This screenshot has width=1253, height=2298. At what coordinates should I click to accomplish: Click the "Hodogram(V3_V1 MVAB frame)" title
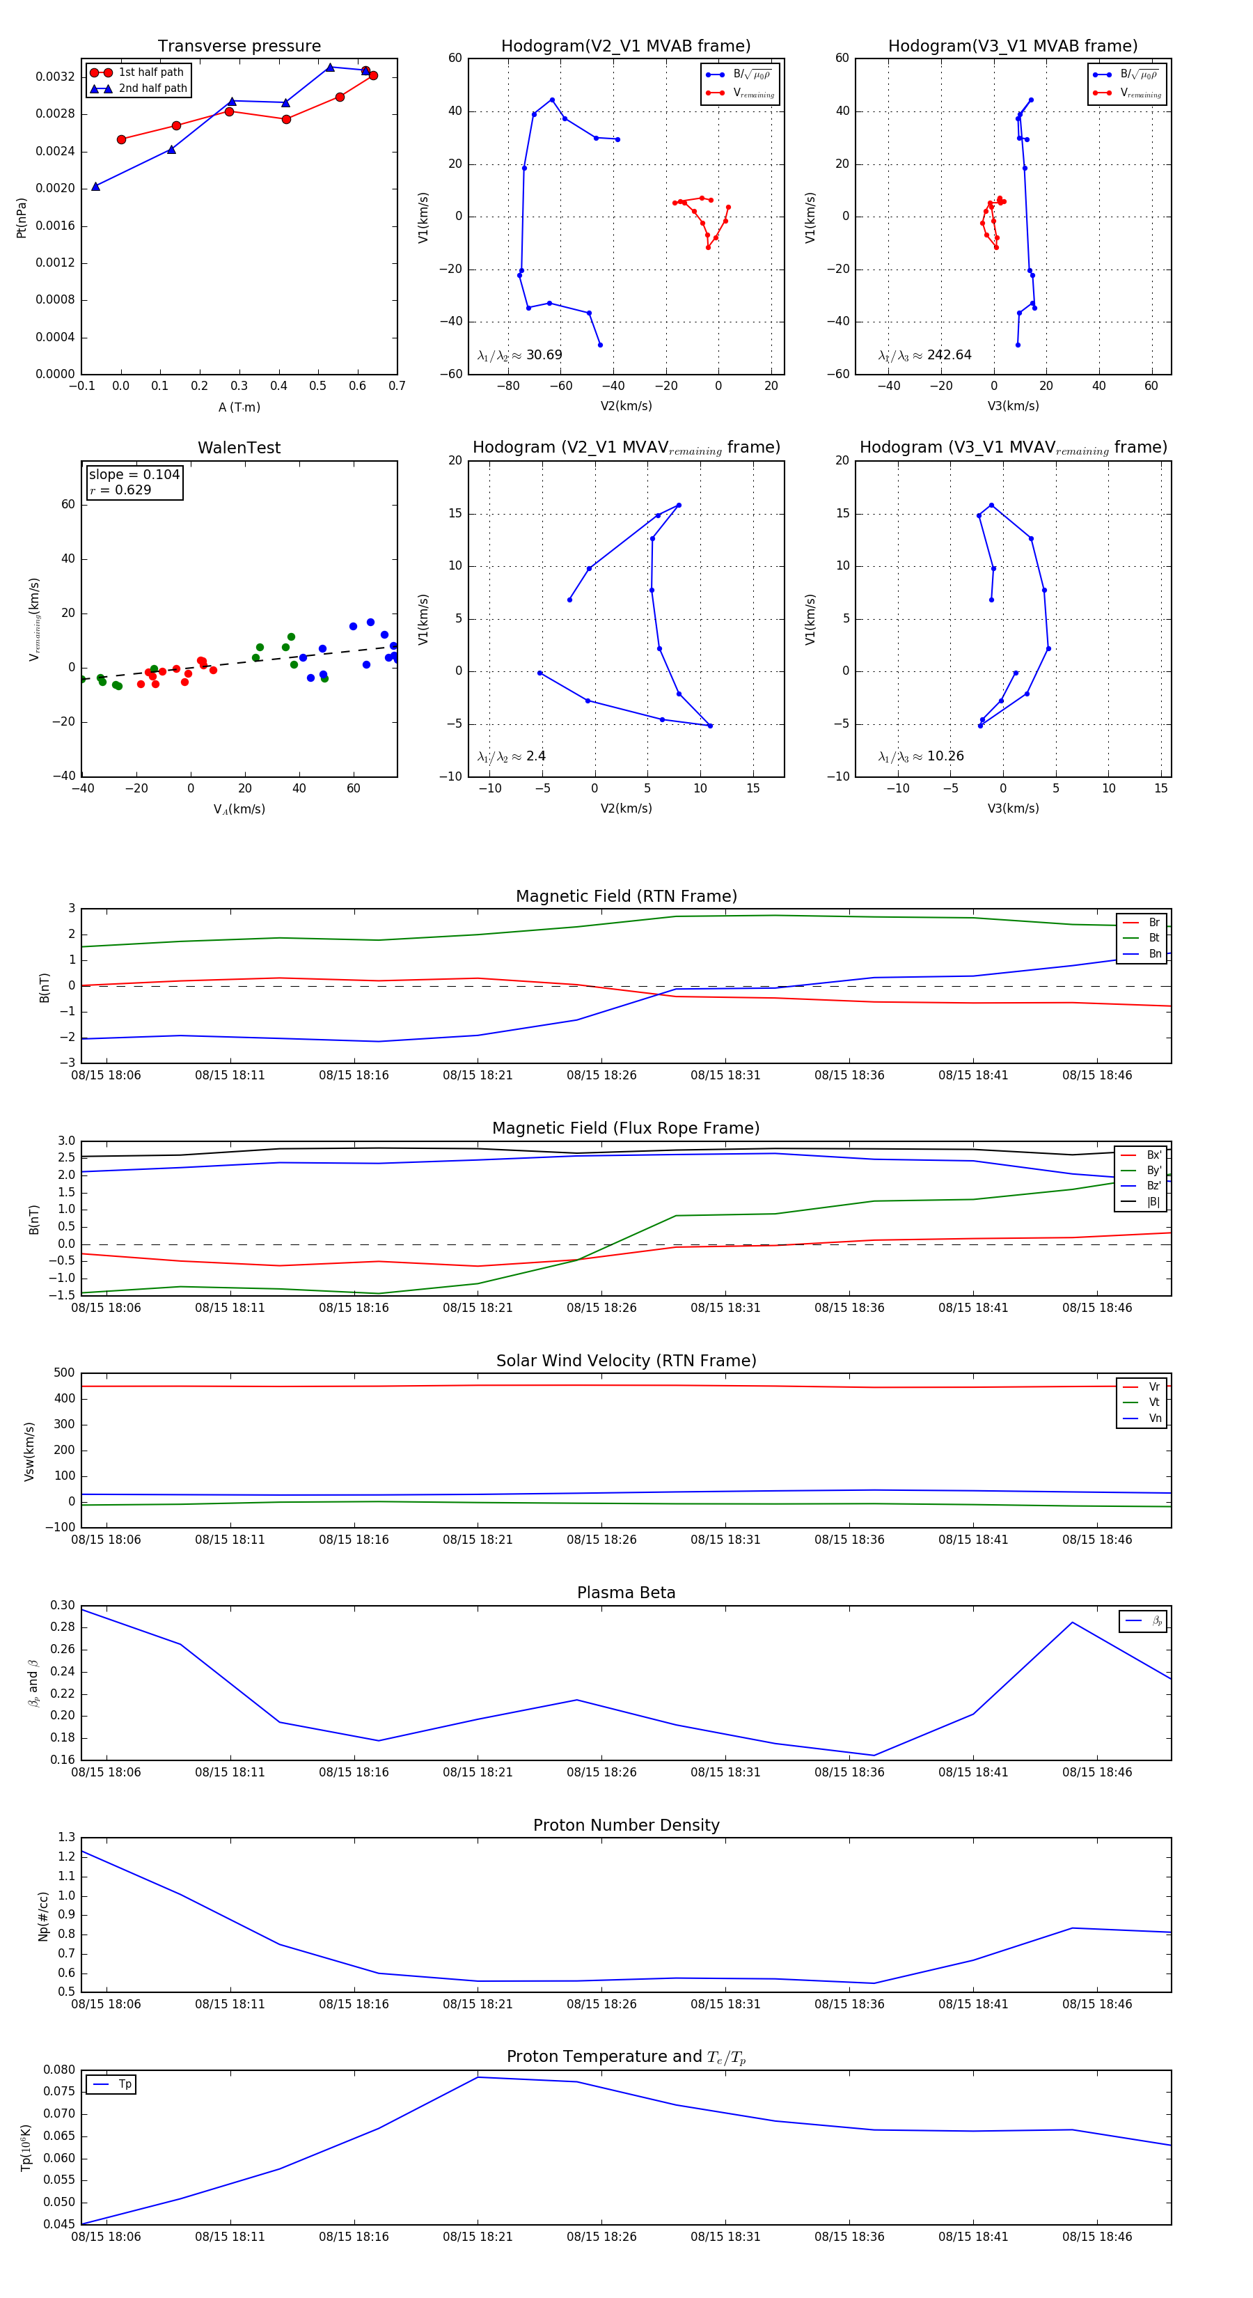[x=1013, y=47]
